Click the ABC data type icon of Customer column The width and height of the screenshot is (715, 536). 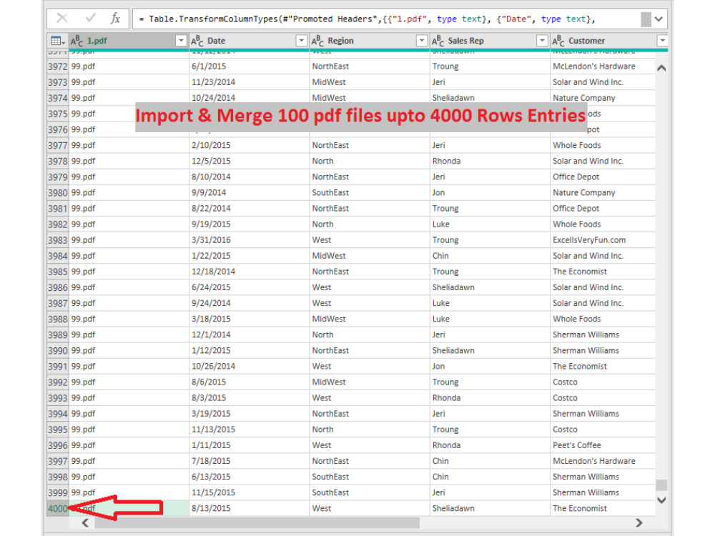pyautogui.click(x=558, y=41)
